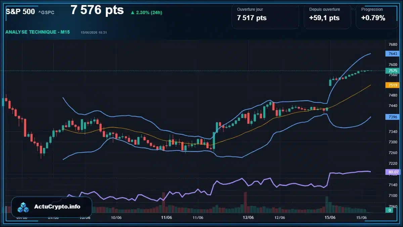The width and height of the screenshot is (403, 227).
Task: Click the 7340 price axis label
Action: point(393,131)
